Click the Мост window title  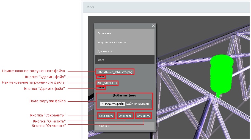click(90, 7)
